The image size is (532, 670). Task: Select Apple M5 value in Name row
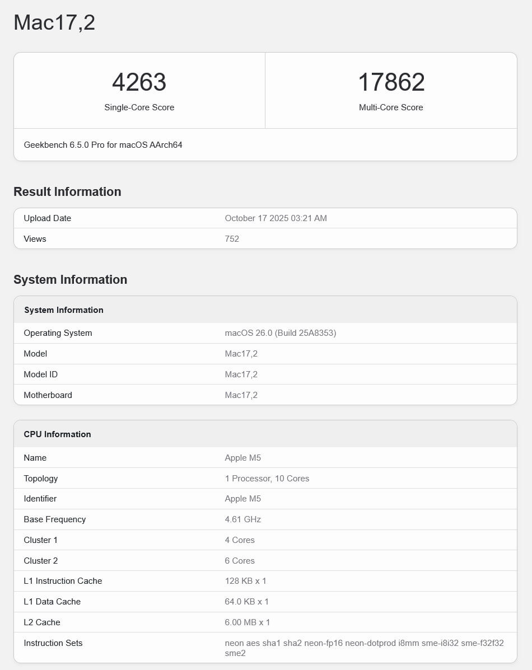coord(243,458)
